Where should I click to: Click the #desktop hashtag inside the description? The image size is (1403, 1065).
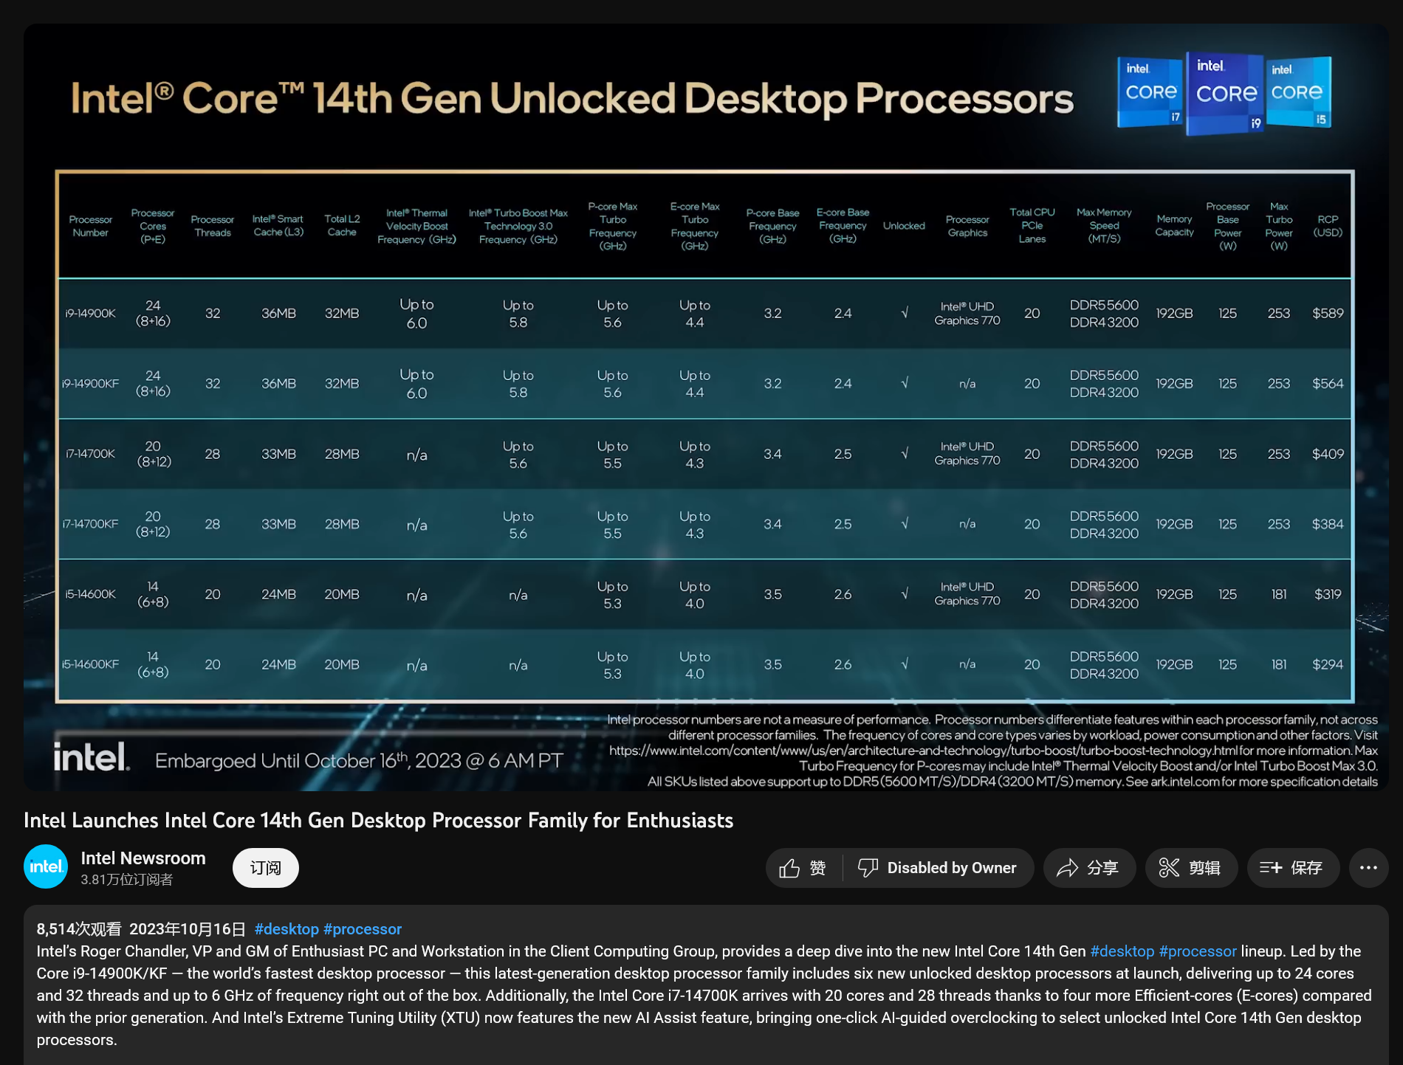(1122, 951)
